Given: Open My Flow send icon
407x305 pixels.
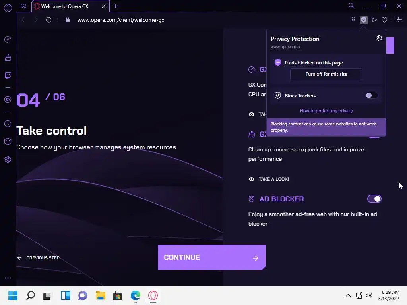Looking at the screenshot, I should coord(374,20).
